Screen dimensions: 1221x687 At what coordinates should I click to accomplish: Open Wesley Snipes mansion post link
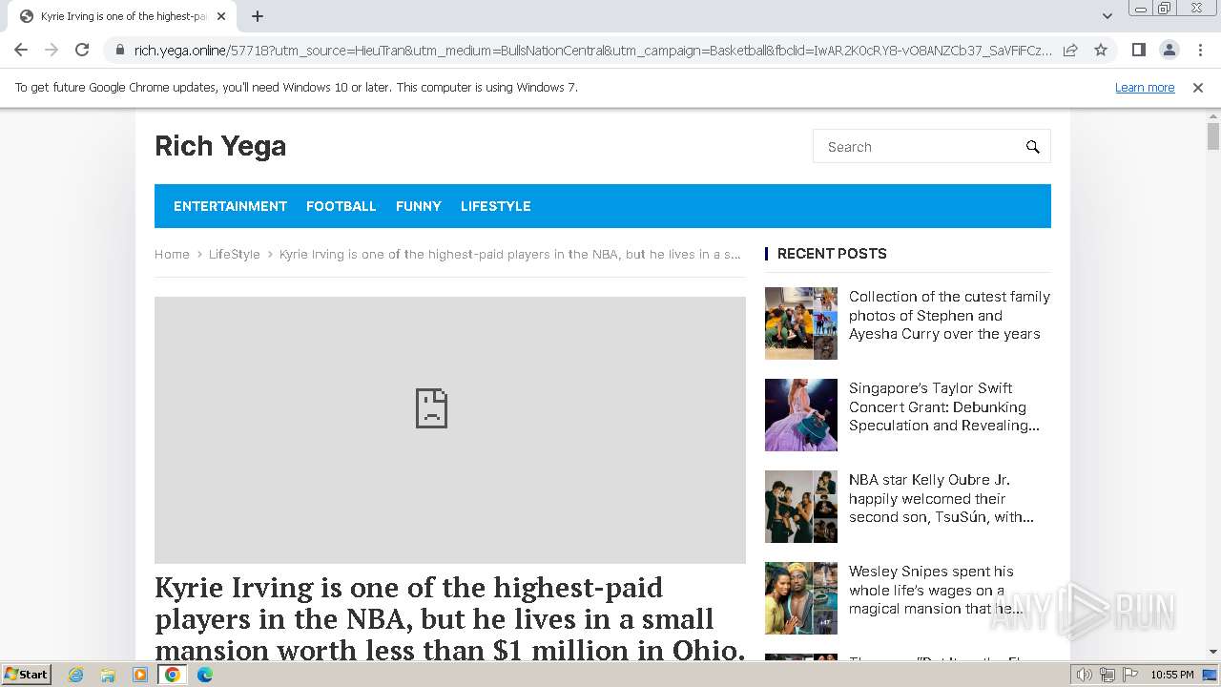tap(937, 590)
